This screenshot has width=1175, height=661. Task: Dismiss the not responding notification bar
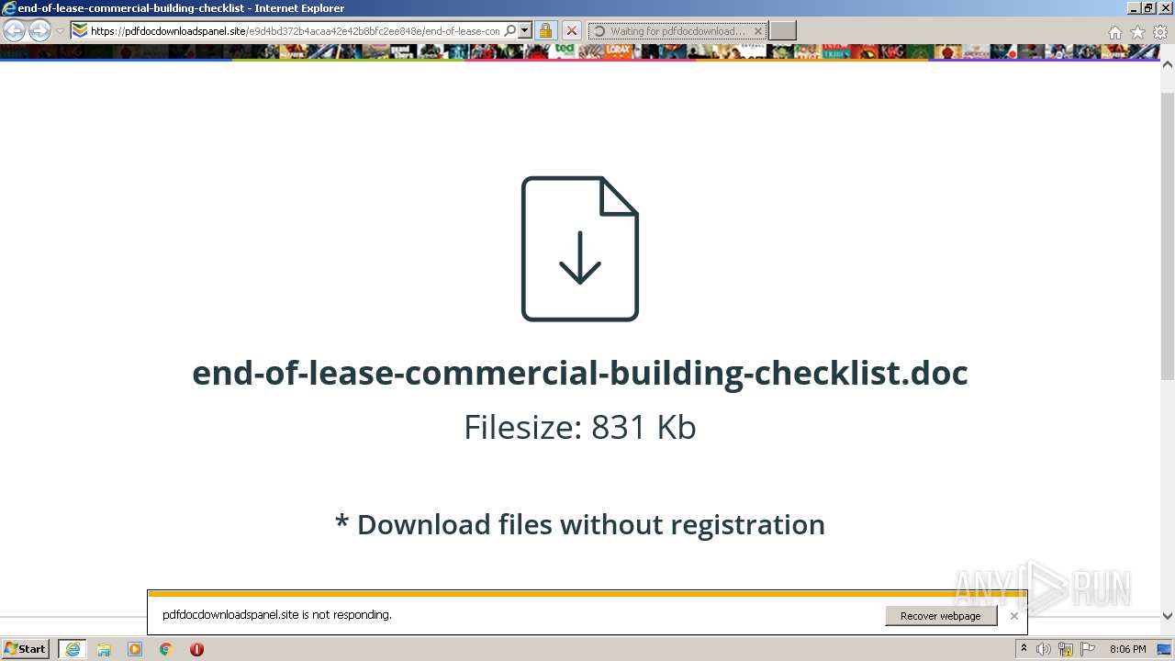pyautogui.click(x=1013, y=616)
